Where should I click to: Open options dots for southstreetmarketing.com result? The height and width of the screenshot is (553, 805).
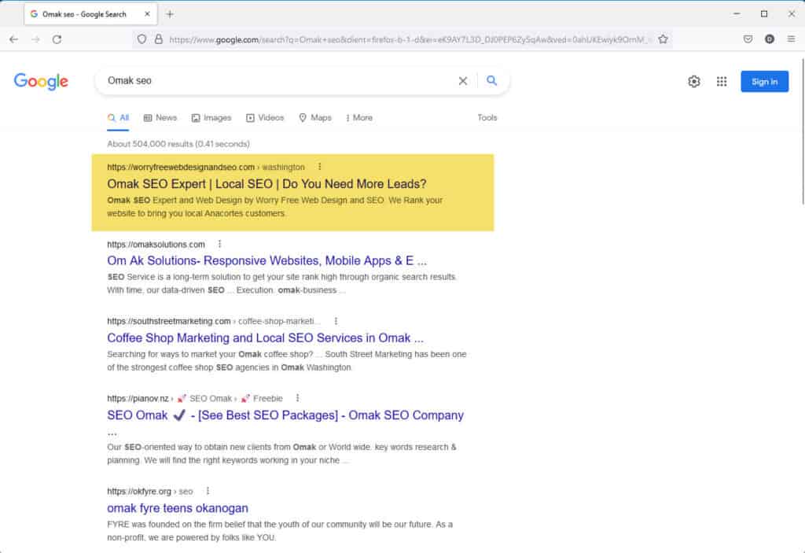pos(336,321)
